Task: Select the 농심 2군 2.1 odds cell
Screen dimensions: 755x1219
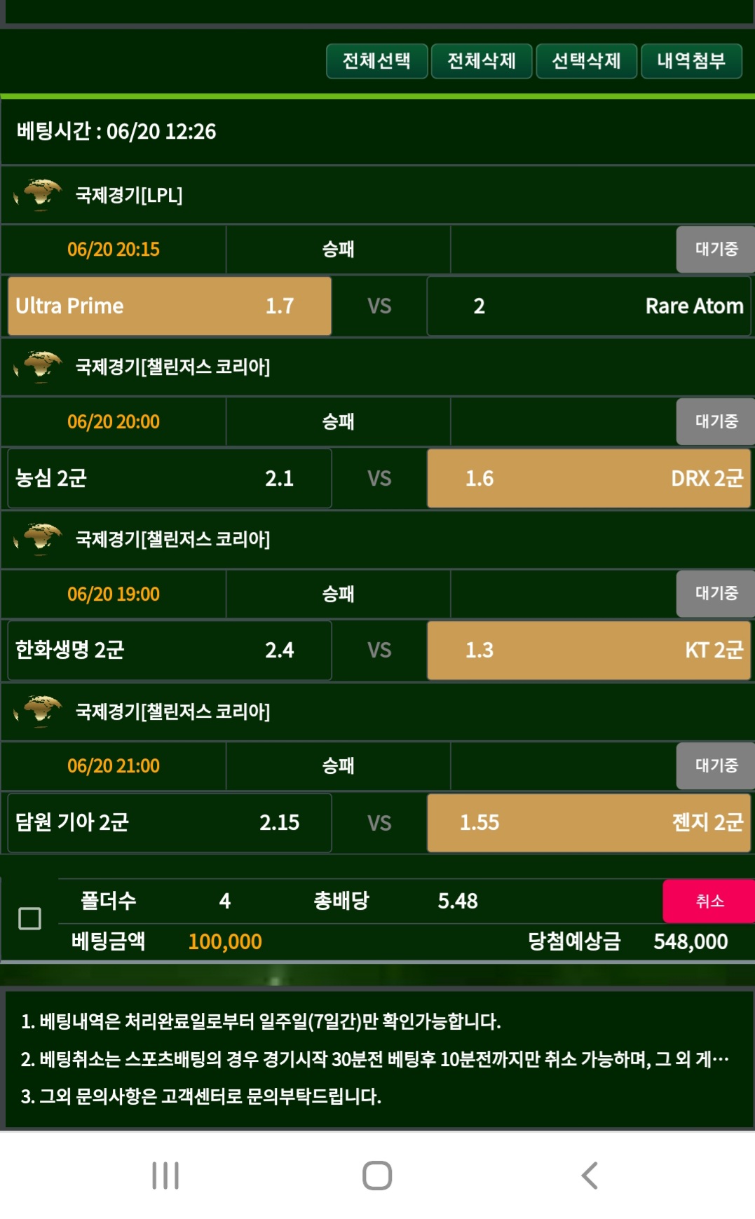Action: click(169, 478)
